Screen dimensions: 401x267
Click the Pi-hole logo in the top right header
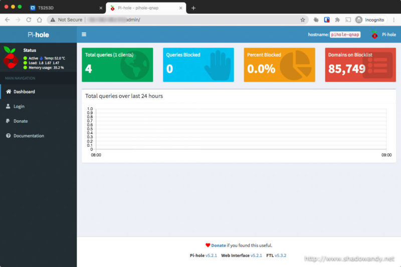pos(375,35)
